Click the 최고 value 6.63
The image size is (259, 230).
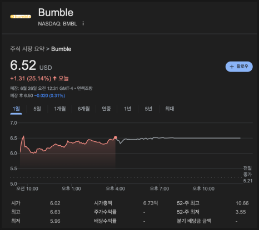point(55,212)
